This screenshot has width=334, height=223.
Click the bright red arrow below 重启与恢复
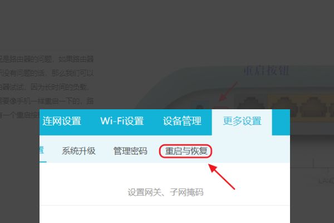coord(222,177)
